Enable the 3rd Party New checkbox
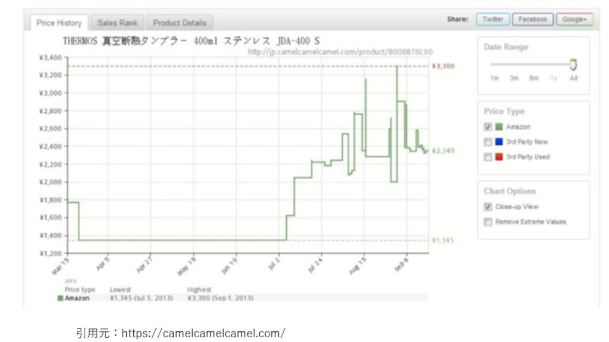Image resolution: width=609 pixels, height=342 pixels. (x=488, y=142)
